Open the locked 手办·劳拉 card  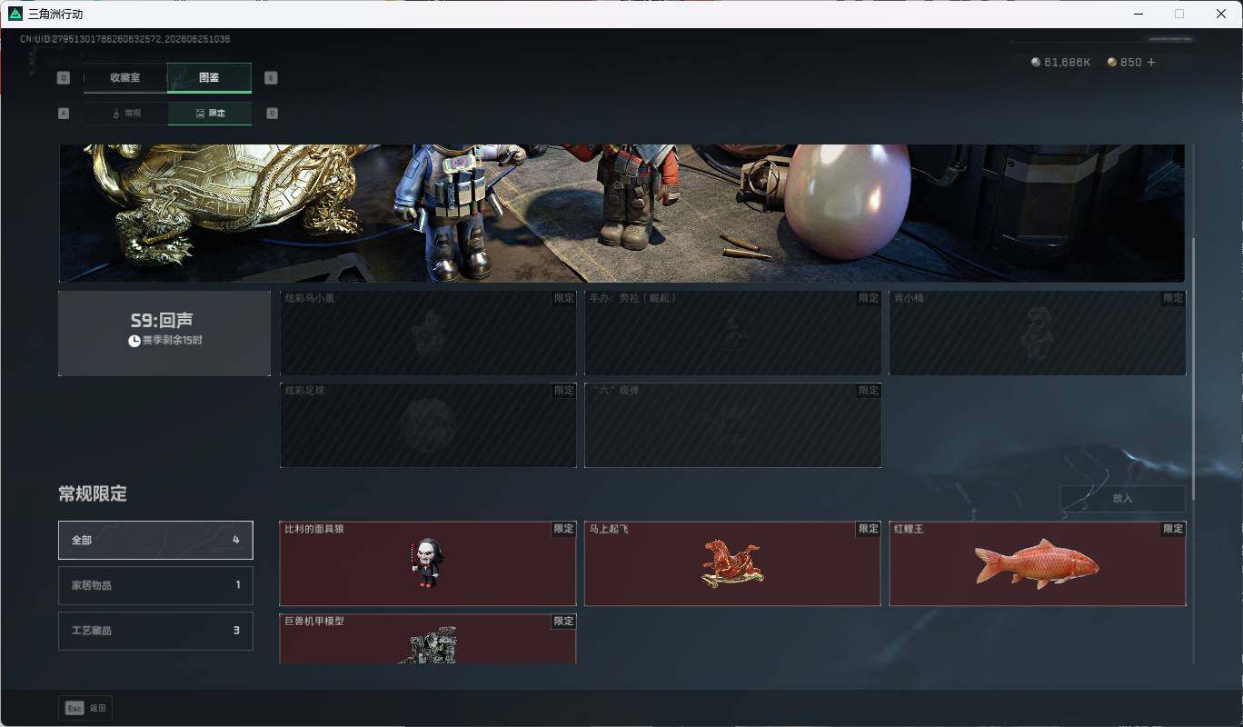732,334
